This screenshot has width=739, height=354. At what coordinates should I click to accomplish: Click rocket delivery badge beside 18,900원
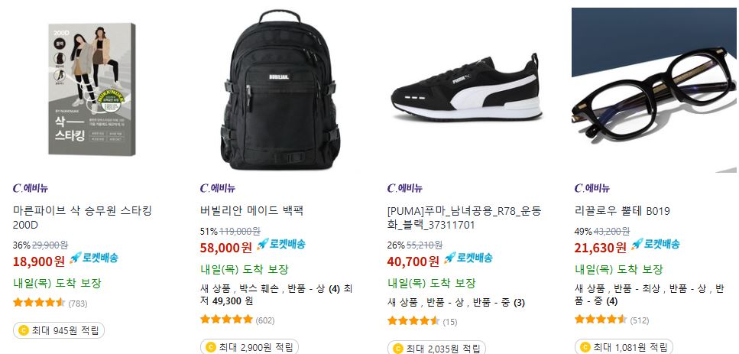[93, 258]
